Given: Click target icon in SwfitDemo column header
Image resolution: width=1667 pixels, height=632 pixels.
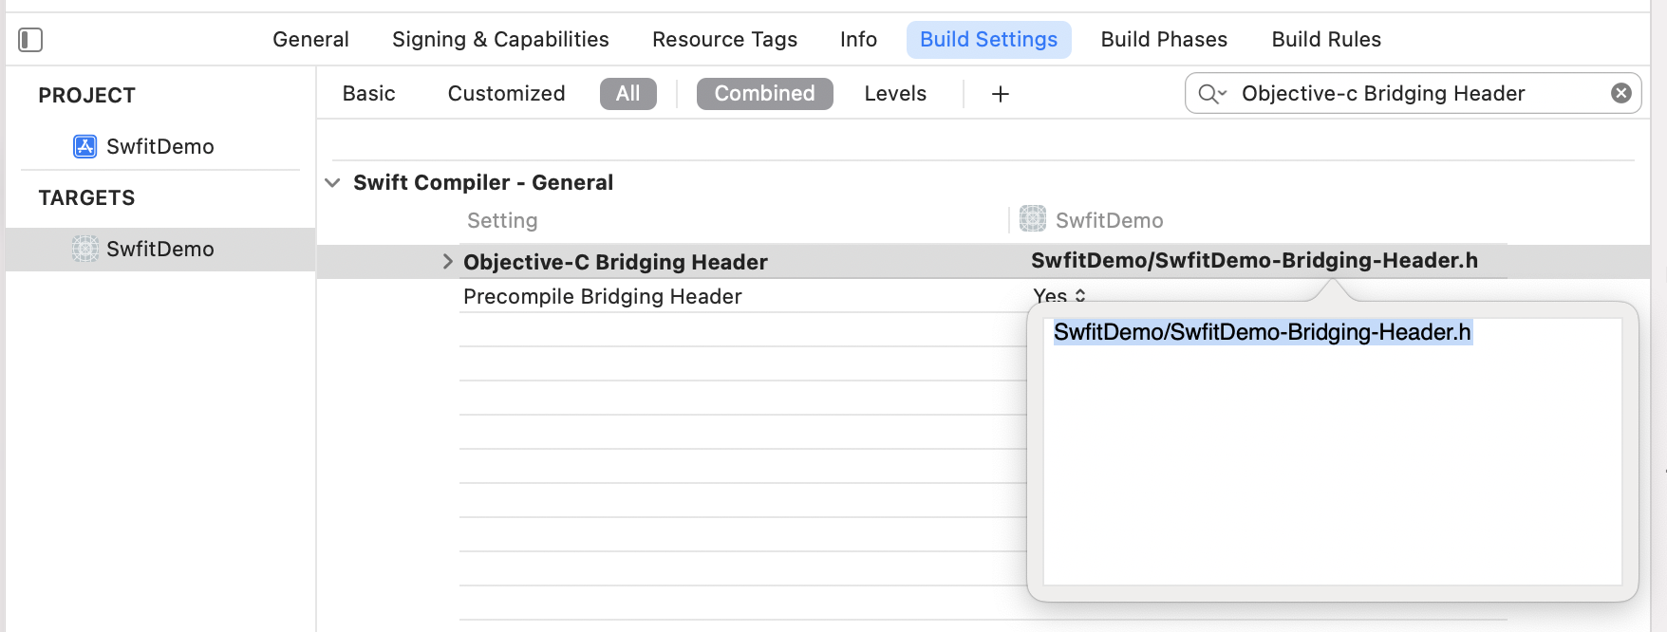Looking at the screenshot, I should [x=1033, y=219].
